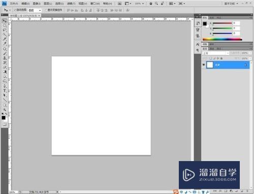254x194 pixels.
Task: Click the R value input field
Action: (x=237, y=23)
